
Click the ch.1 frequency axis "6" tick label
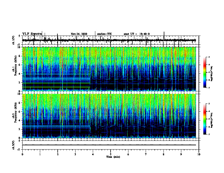click(20, 65)
